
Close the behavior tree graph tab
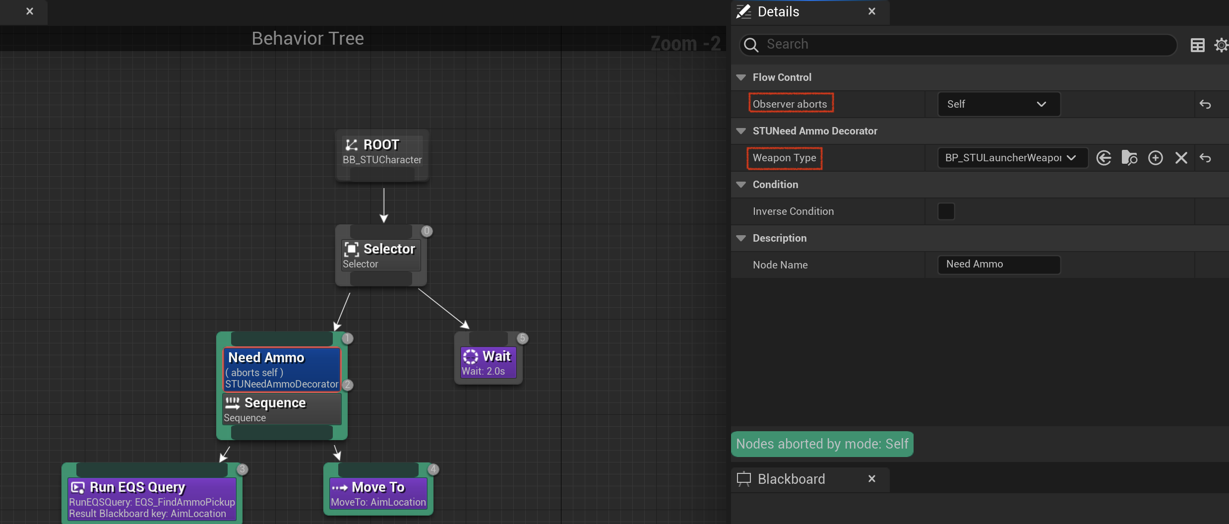30,11
